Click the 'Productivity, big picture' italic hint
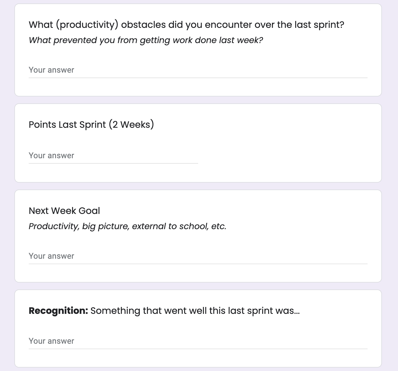Viewport: 398px width, 371px height. click(127, 226)
